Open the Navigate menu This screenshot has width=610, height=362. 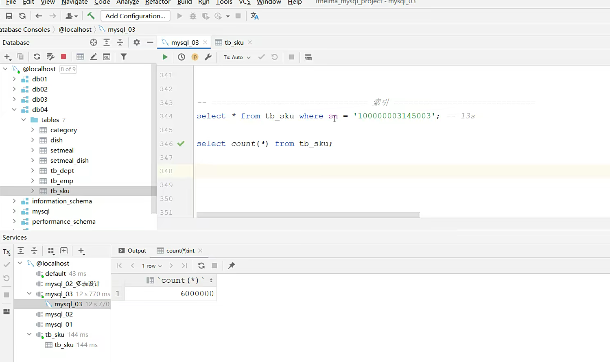pos(74,2)
